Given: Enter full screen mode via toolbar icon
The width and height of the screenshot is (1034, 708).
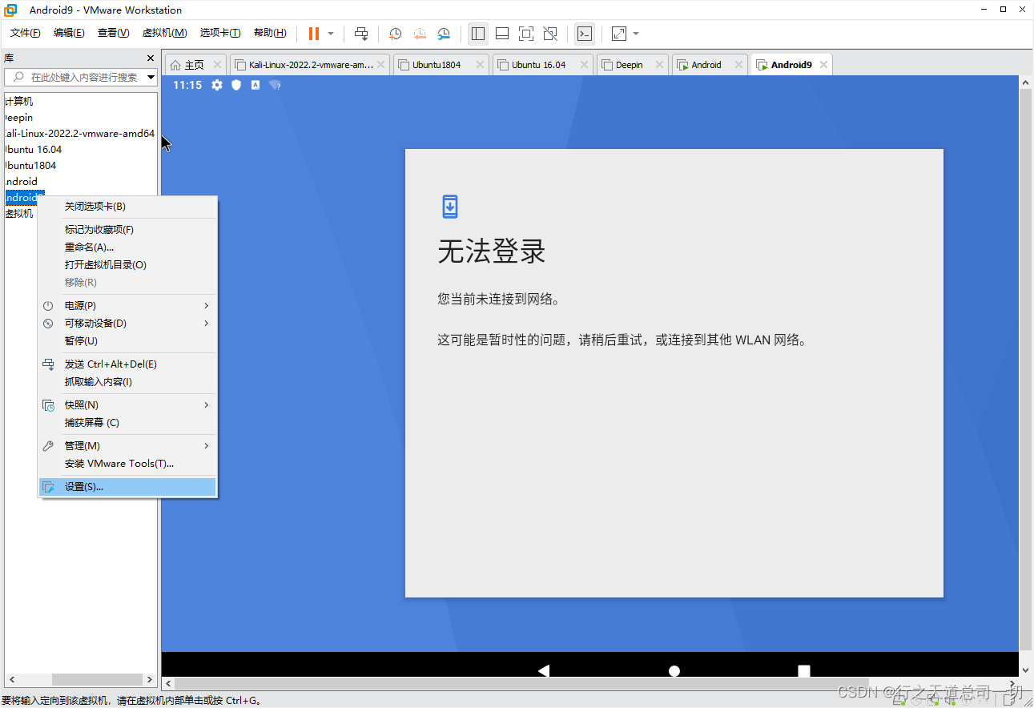Looking at the screenshot, I should 526,34.
